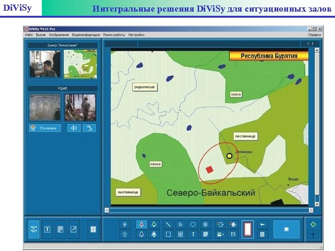Screen dimensions: 335x251
Task: Click the Северо-Байкальский map caption
Action: pyautogui.click(x=211, y=193)
